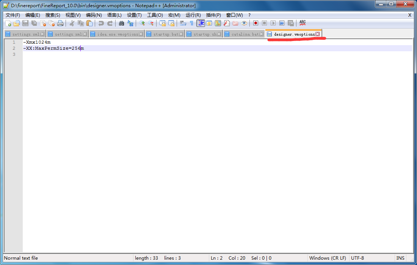Start recording a macro
417x265 pixels.
point(256,24)
